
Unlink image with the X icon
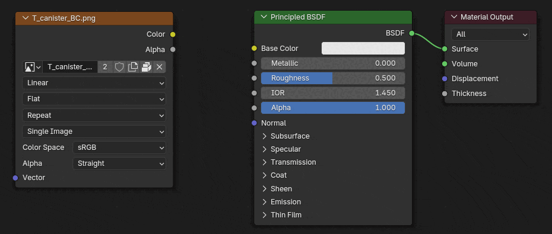(159, 67)
